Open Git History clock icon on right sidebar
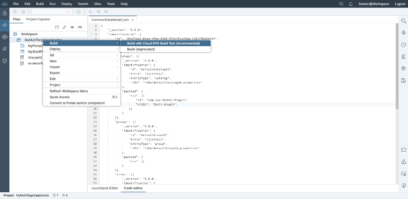 coord(403,44)
